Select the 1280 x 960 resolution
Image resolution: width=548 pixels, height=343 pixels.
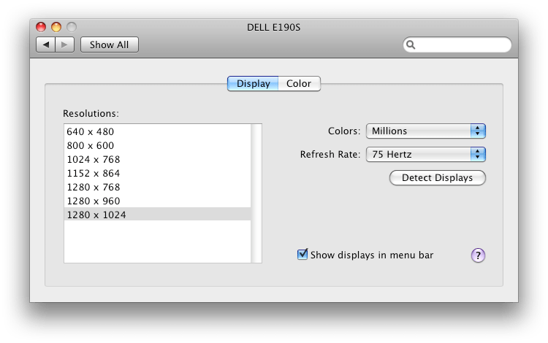(x=157, y=201)
